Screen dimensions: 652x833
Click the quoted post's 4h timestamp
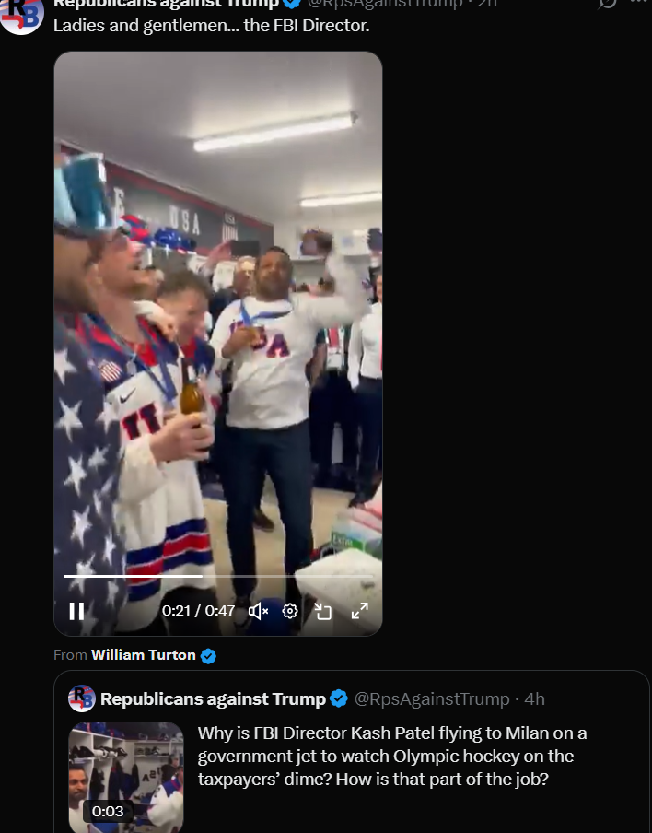click(x=535, y=699)
